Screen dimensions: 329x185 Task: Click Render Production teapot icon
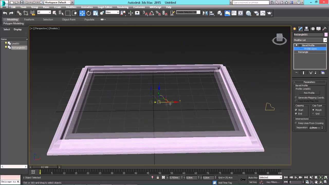coord(269,13)
